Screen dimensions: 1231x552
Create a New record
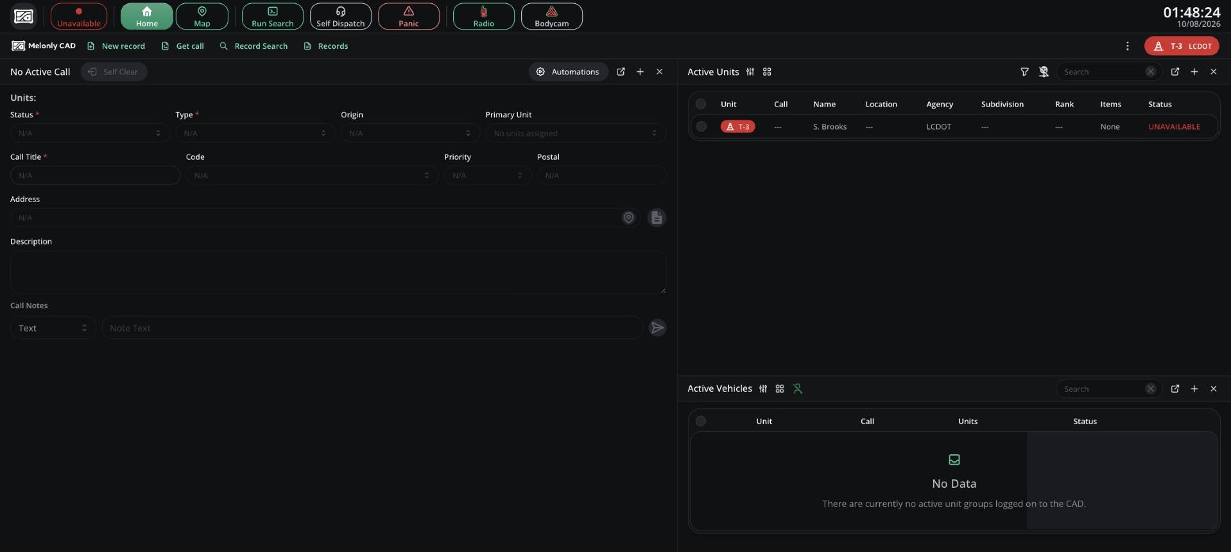pyautogui.click(x=116, y=46)
